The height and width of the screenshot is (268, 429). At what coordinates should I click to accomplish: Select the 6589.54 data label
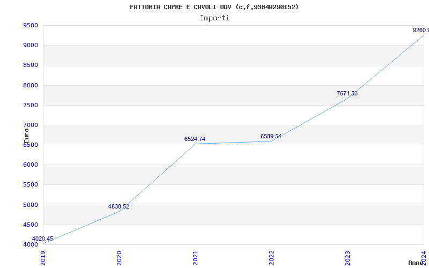(271, 136)
